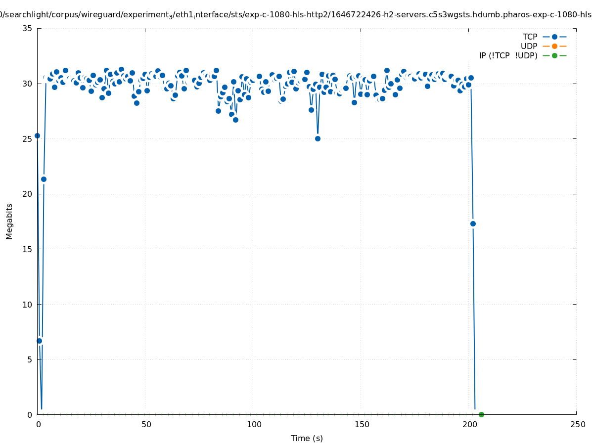Click the 100 tick on time axis

pos(253,424)
